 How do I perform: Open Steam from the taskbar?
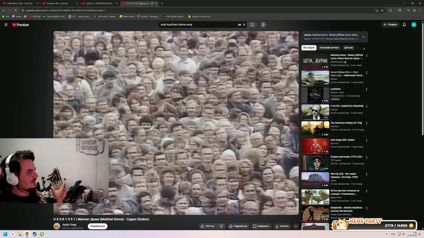pyautogui.click(x=34, y=234)
